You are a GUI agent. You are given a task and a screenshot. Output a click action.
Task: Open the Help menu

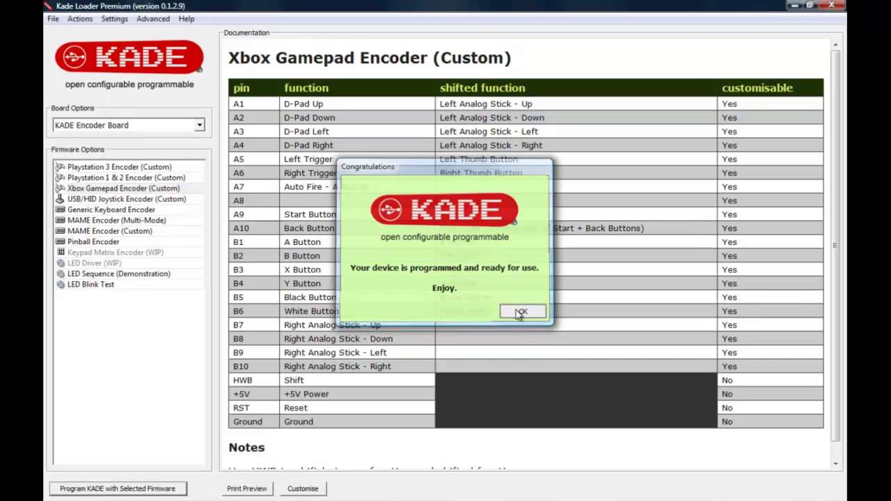click(187, 19)
